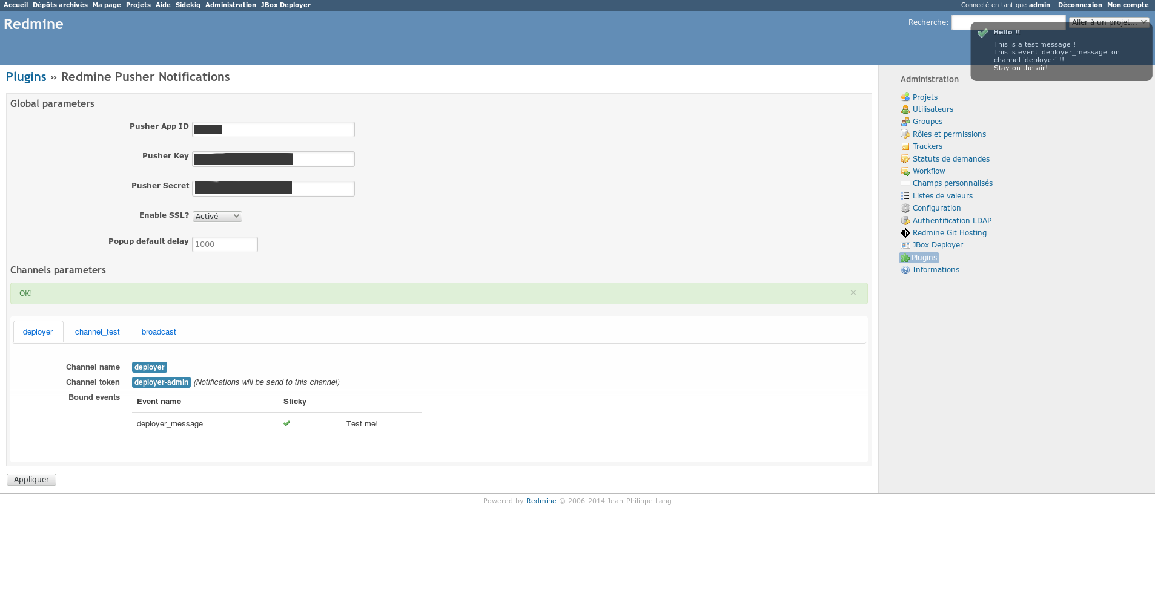This screenshot has height=614, width=1155.
Task: Click the Listes de valeurs icon
Action: (x=905, y=196)
